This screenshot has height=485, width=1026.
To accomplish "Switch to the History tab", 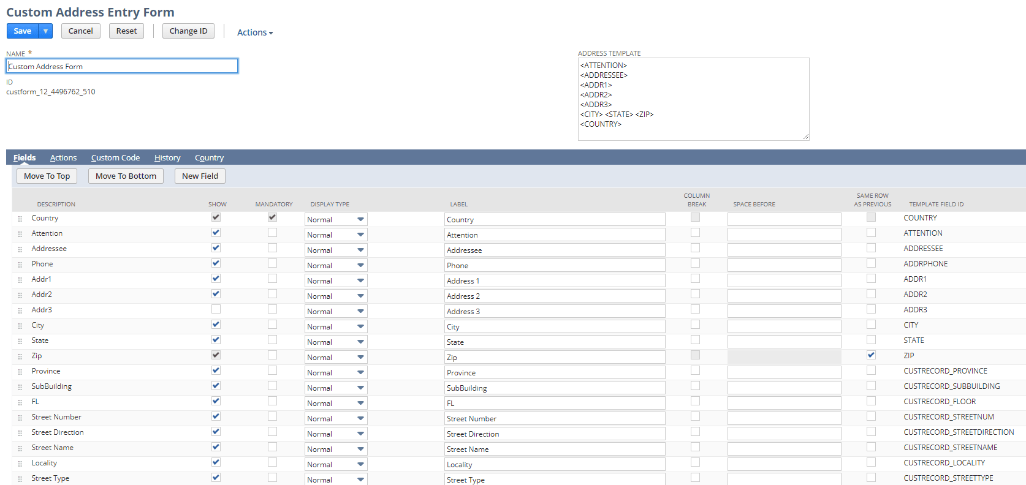I will 167,158.
